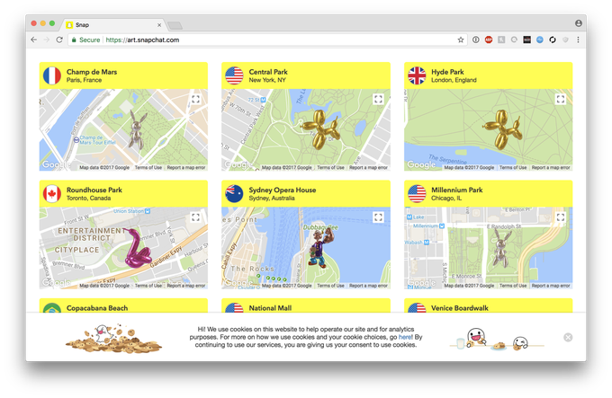Click silver rabbit on Millennium Park map

(500, 248)
